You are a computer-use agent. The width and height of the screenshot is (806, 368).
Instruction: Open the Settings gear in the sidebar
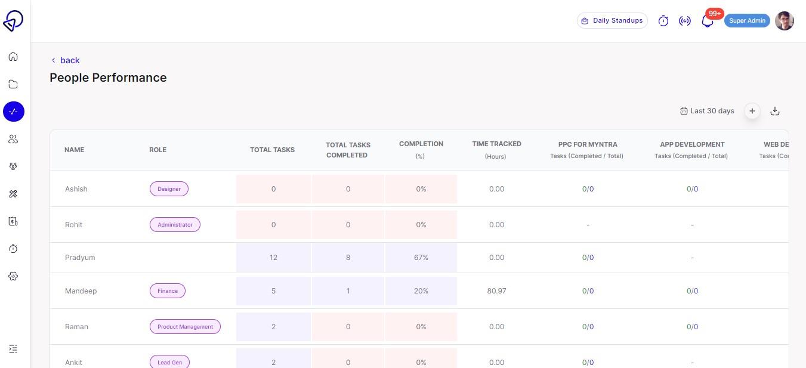13,276
